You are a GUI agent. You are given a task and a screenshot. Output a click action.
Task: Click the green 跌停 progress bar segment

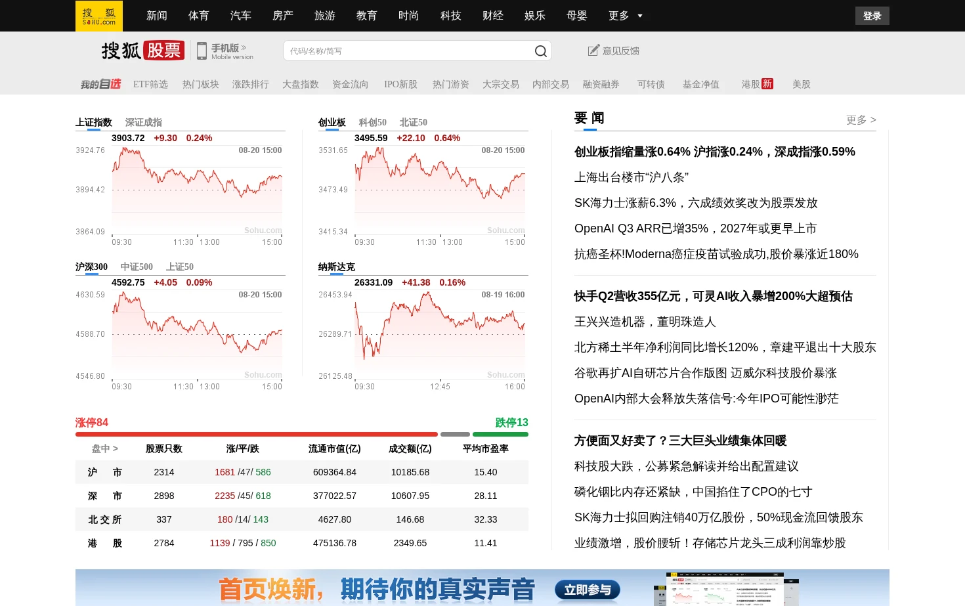[x=500, y=435]
